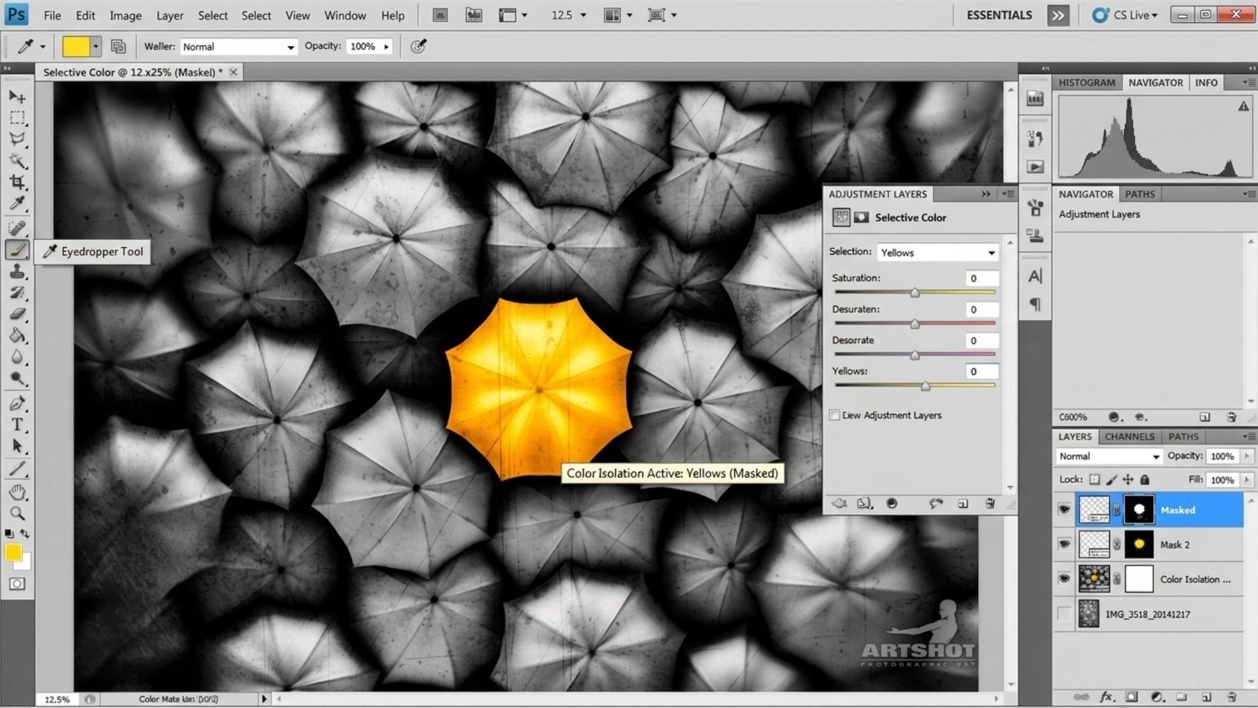1258x708 pixels.
Task: Click the swap foreground/background colors arrows
Action: coord(25,534)
